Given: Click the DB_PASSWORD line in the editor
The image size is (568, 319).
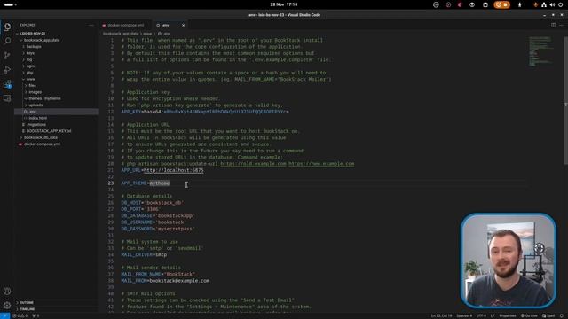Looking at the screenshot, I should click(x=158, y=229).
